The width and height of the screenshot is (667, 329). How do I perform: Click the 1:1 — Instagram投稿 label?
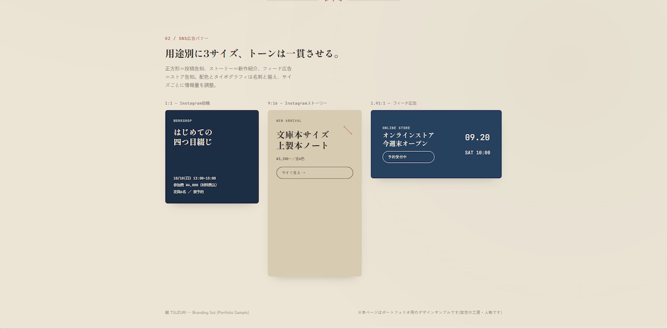(x=188, y=103)
